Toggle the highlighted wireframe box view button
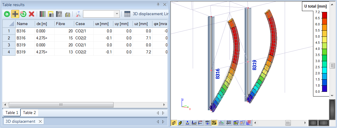 pos(174,123)
